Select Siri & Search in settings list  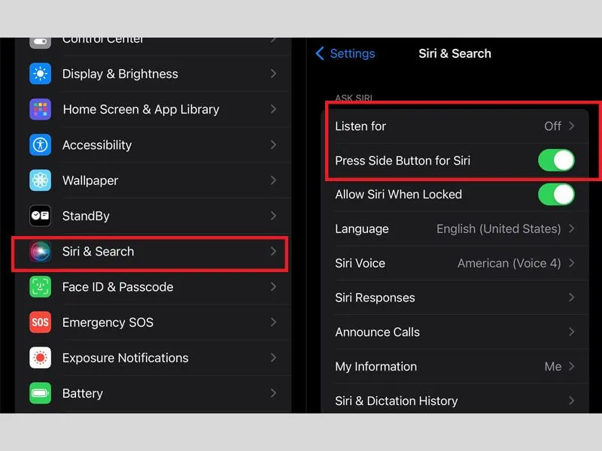(x=153, y=252)
